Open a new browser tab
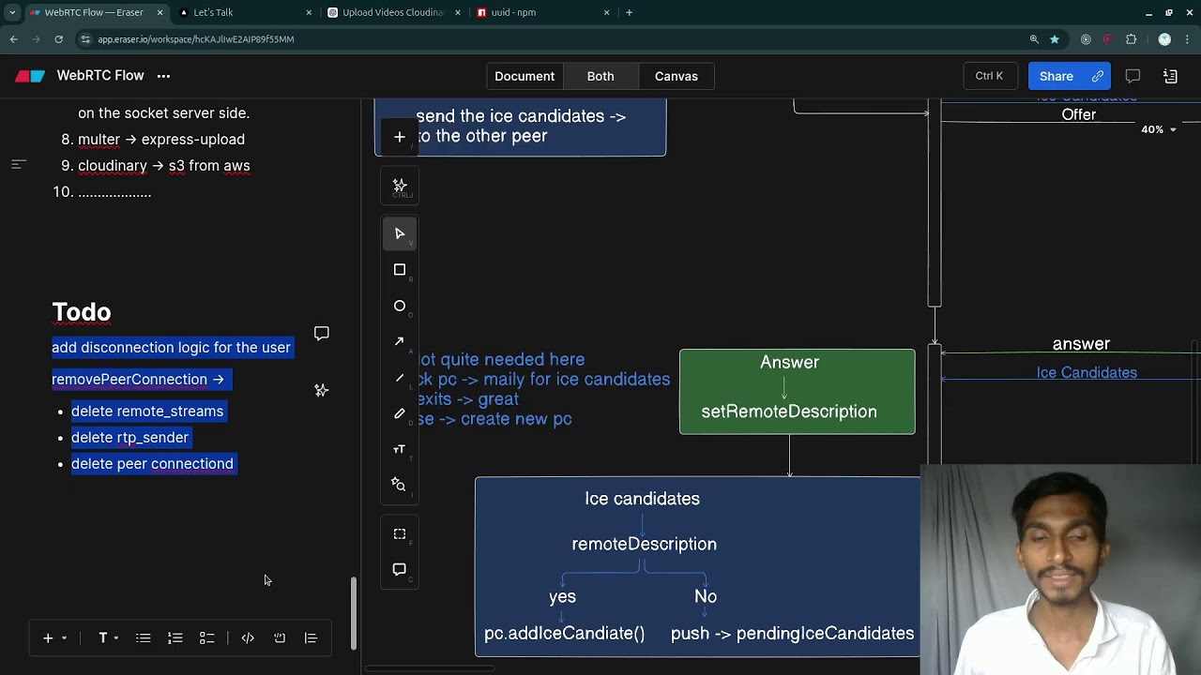1201x675 pixels. coord(629,12)
